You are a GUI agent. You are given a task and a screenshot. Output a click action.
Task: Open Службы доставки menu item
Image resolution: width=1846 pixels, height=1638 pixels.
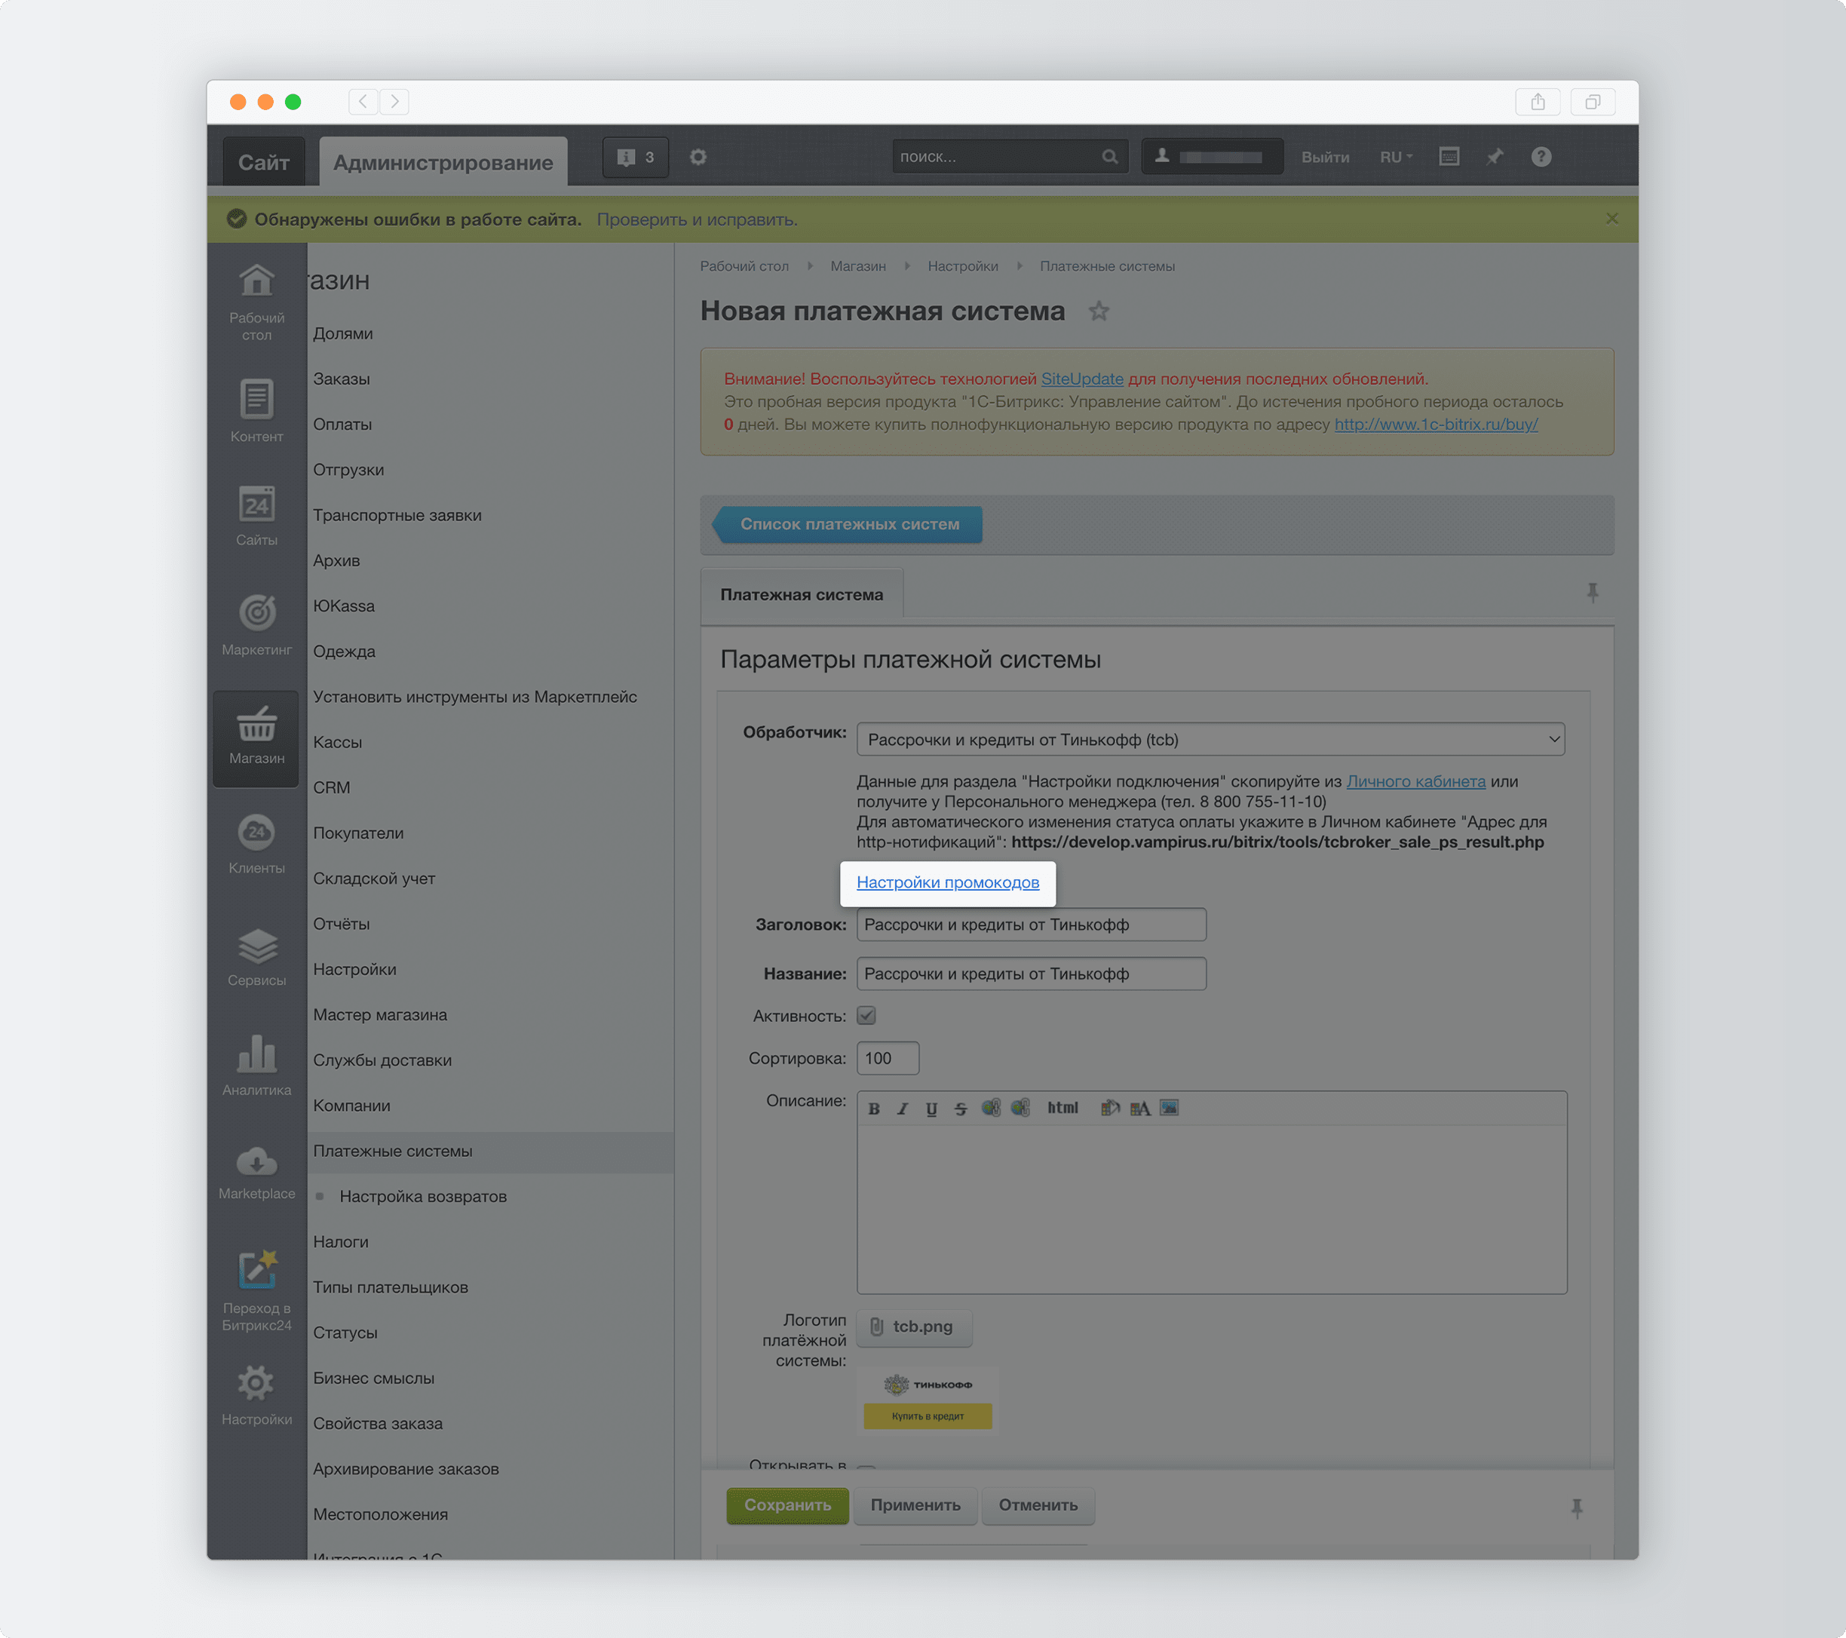382,1060
